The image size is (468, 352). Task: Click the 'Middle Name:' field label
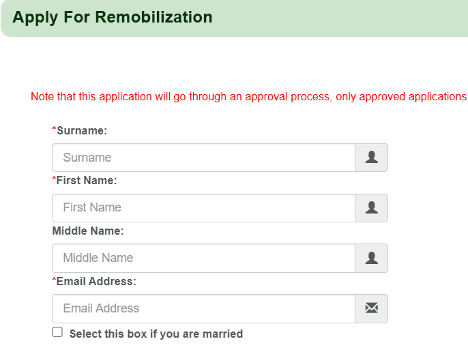coord(88,231)
